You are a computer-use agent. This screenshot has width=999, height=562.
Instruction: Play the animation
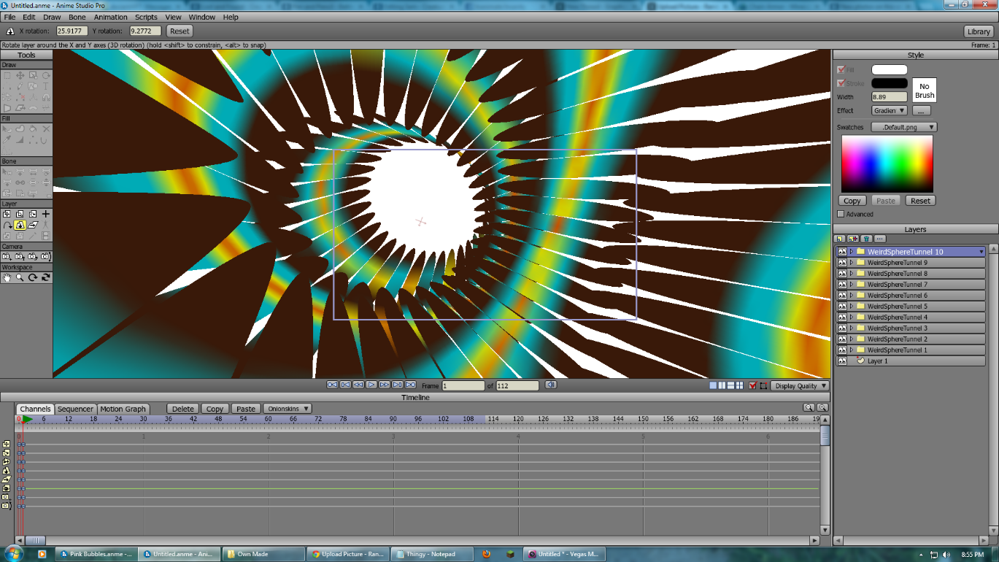pyautogui.click(x=371, y=385)
